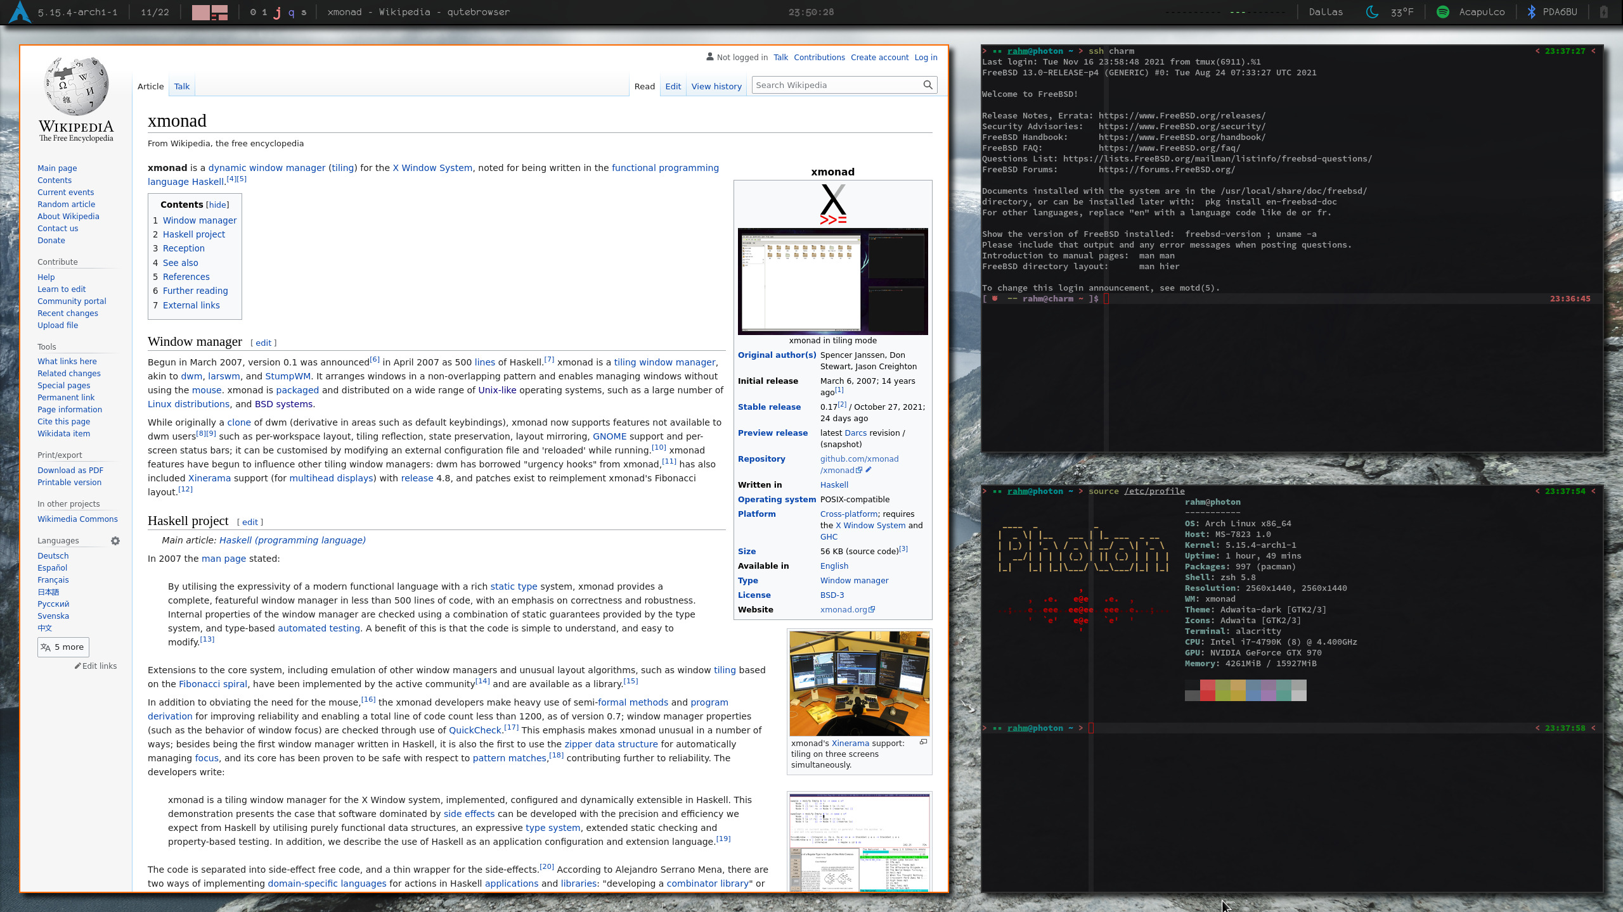Click the "Create account" link
The height and width of the screenshot is (912, 1623).
pos(879,57)
